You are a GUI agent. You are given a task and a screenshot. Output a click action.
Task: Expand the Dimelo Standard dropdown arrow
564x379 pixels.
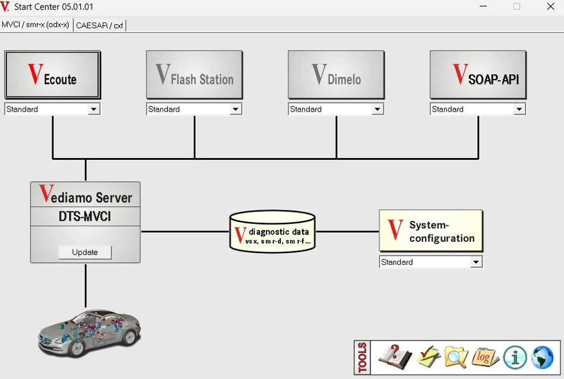pyautogui.click(x=377, y=109)
